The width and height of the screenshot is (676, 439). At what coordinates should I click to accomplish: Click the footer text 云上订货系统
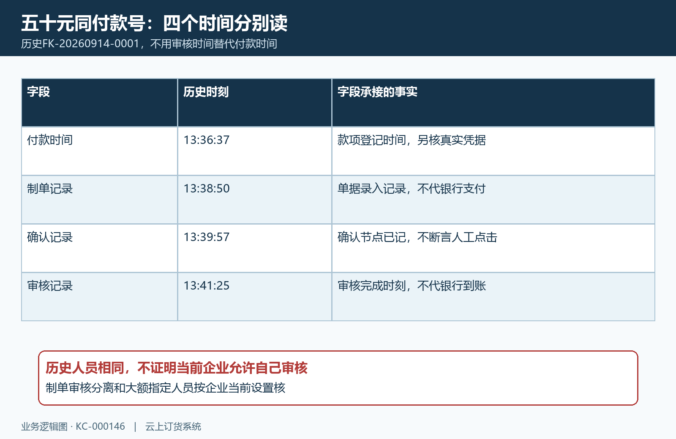(173, 427)
